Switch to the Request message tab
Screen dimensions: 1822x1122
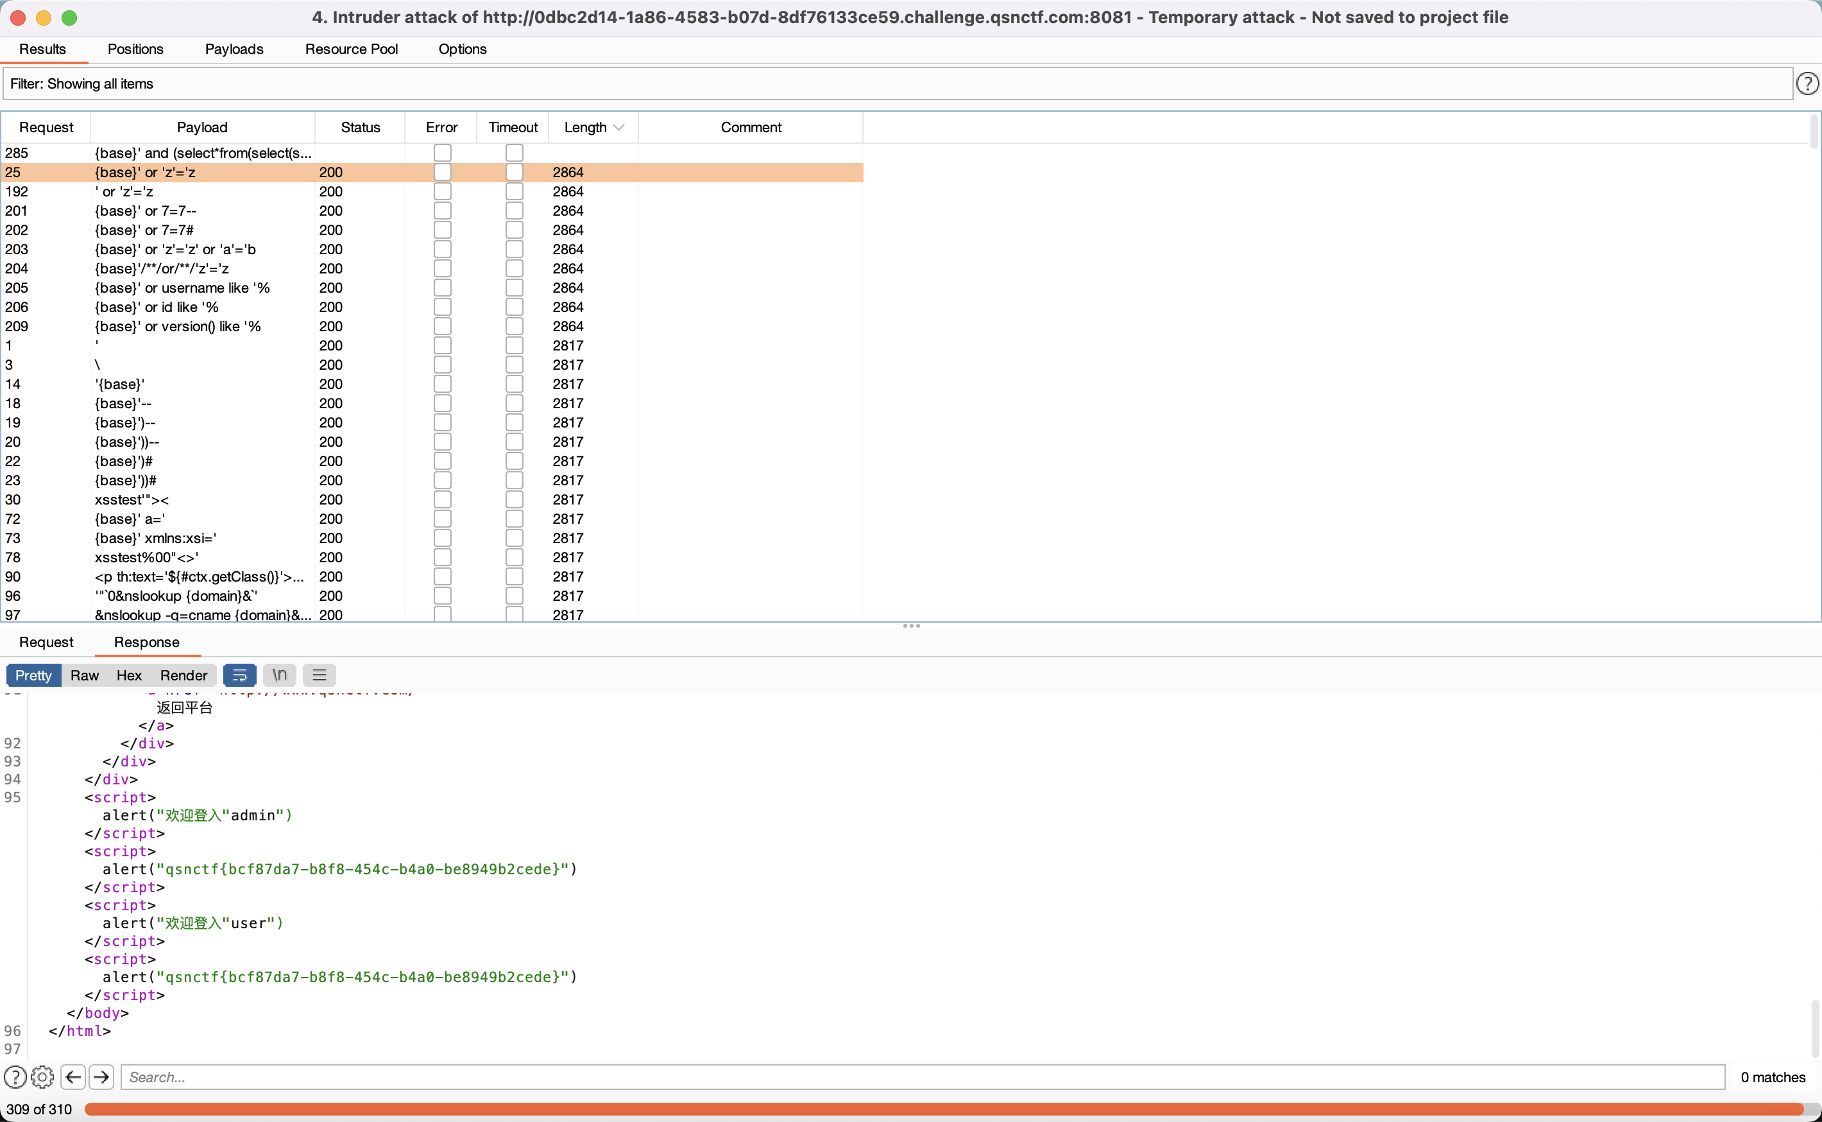46,643
